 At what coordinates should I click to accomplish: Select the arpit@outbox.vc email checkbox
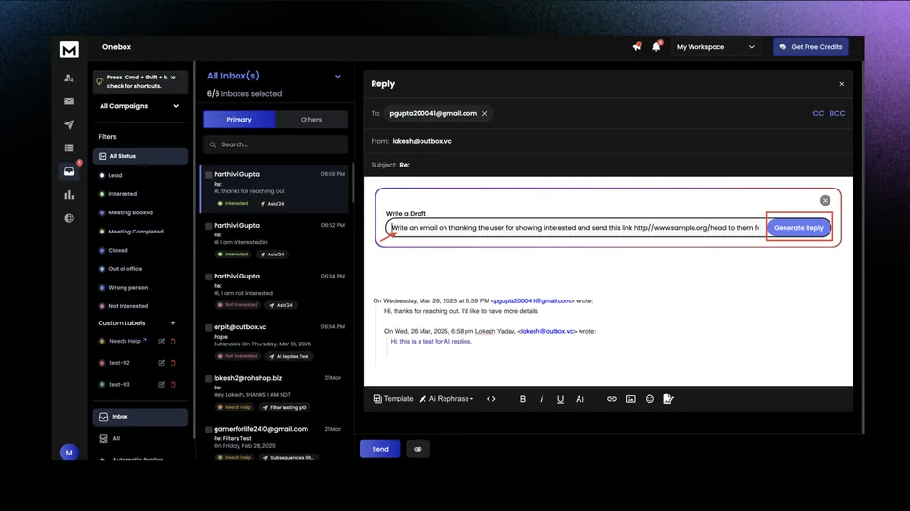coord(209,327)
